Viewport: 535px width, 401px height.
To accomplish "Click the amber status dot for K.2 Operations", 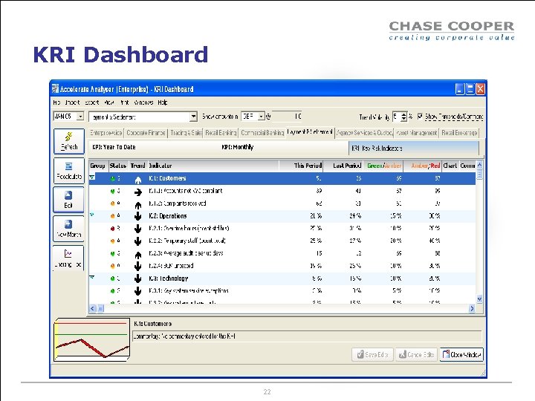I will point(113,216).
